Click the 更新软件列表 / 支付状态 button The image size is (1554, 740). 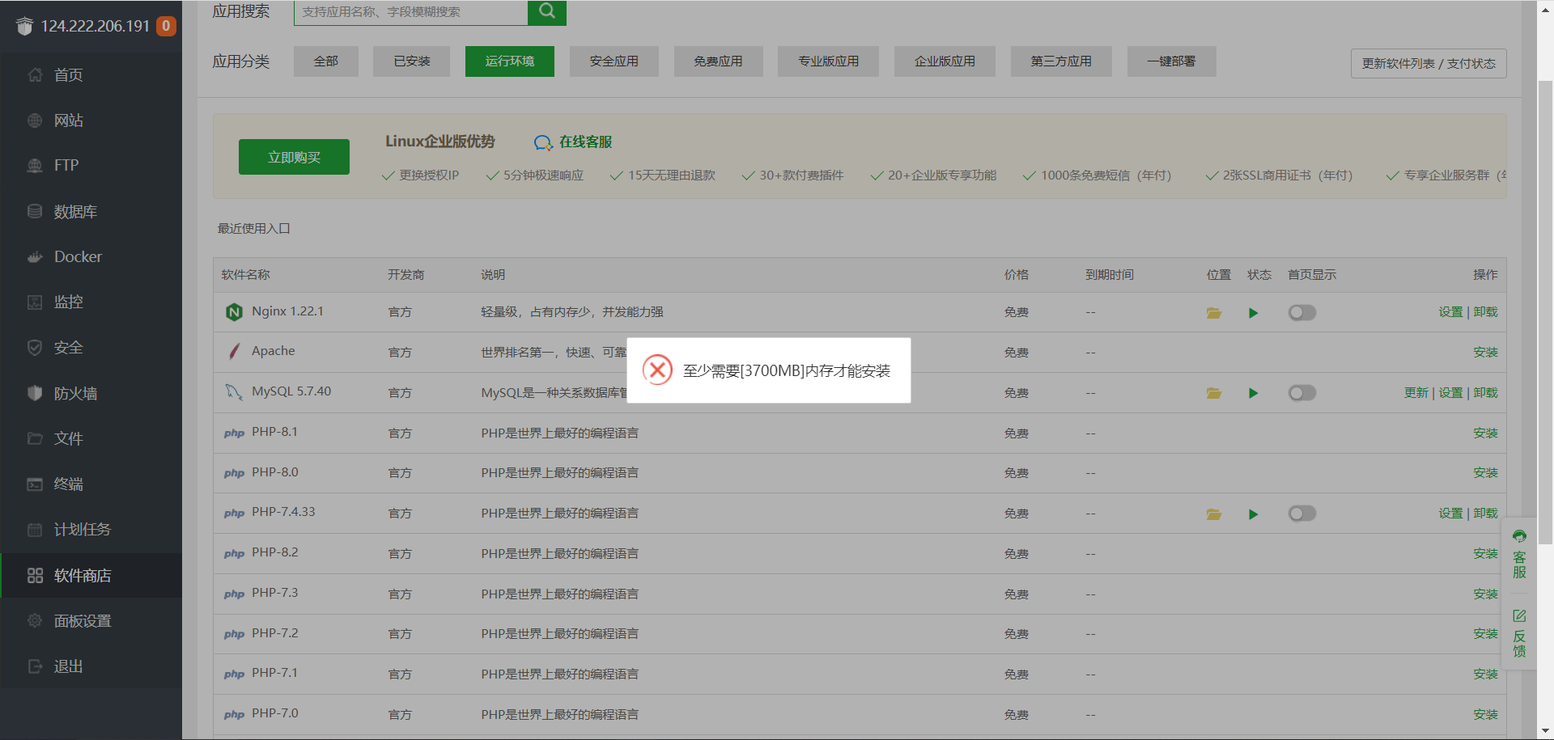pos(1428,64)
